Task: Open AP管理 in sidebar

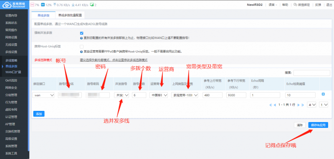Action: coord(10,124)
